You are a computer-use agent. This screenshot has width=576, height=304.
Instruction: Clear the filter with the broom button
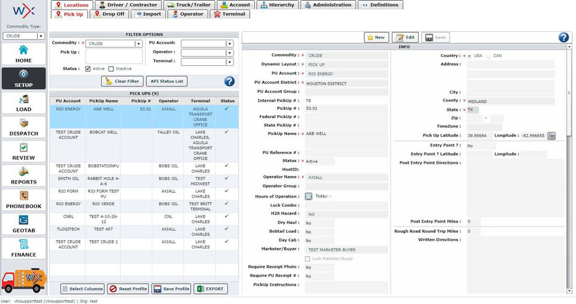(122, 81)
